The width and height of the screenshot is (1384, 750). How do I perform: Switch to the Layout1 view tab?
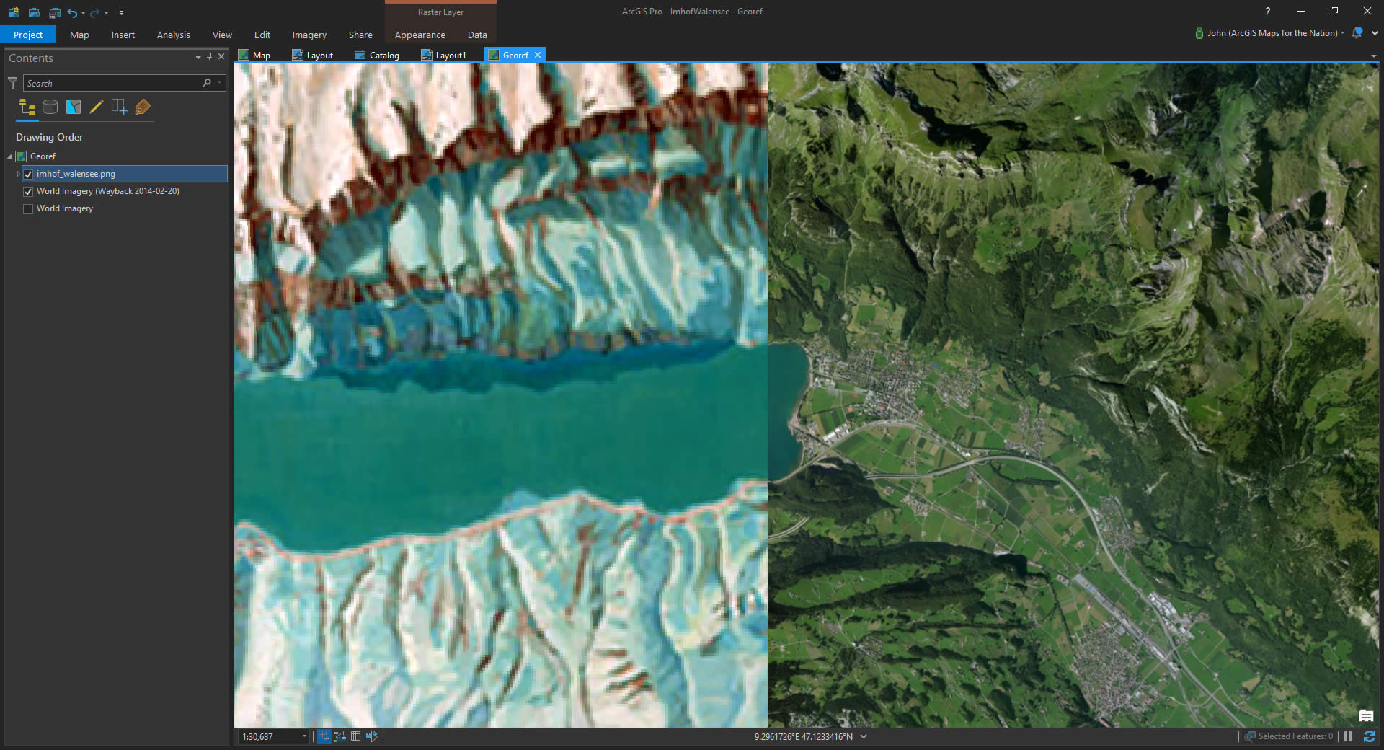coord(444,55)
